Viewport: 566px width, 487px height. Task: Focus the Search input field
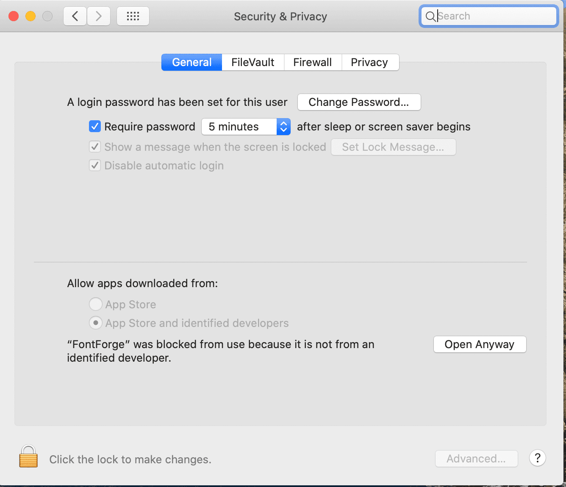point(489,16)
